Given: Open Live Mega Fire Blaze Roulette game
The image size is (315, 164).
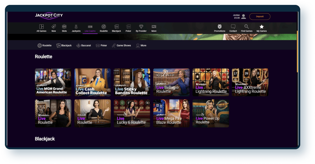Looking at the screenshot, I should (171, 113).
